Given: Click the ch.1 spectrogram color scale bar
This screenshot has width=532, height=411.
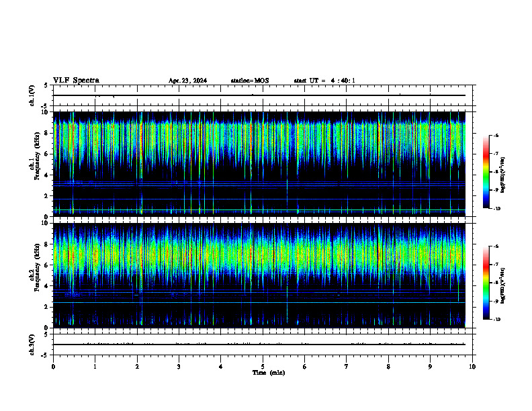Looking at the screenshot, I should (486, 172).
